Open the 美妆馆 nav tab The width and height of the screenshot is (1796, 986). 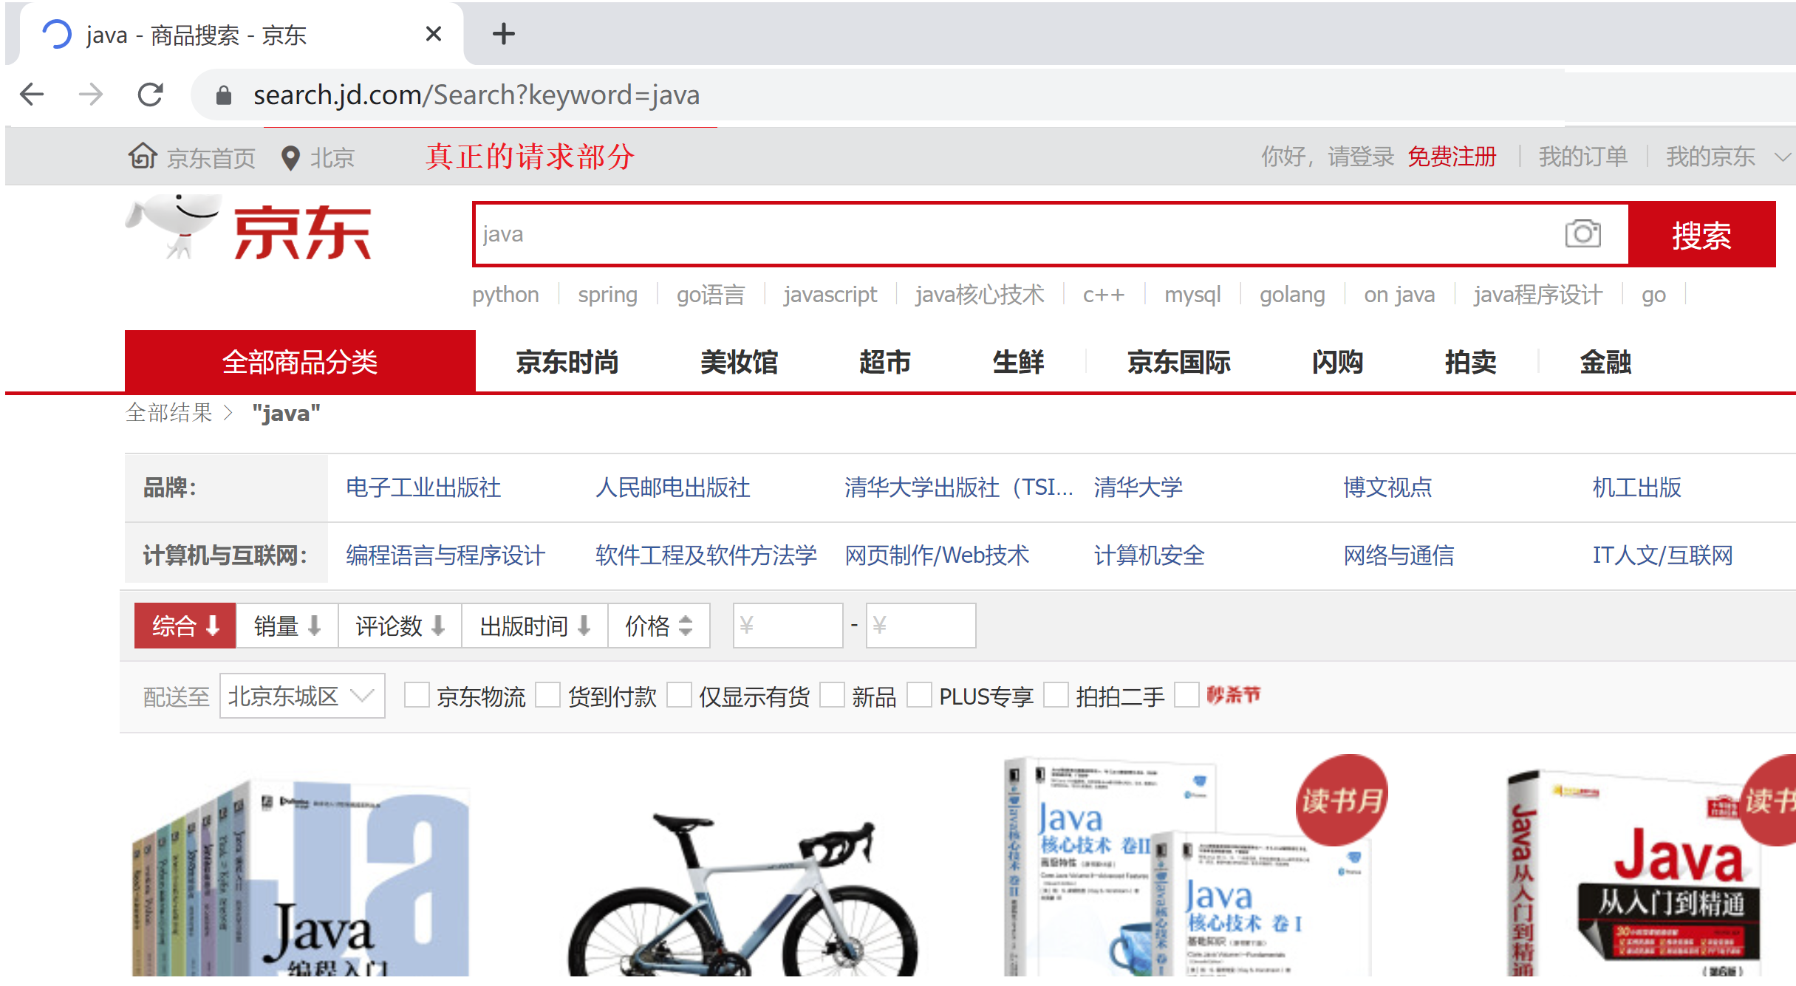[x=739, y=363]
